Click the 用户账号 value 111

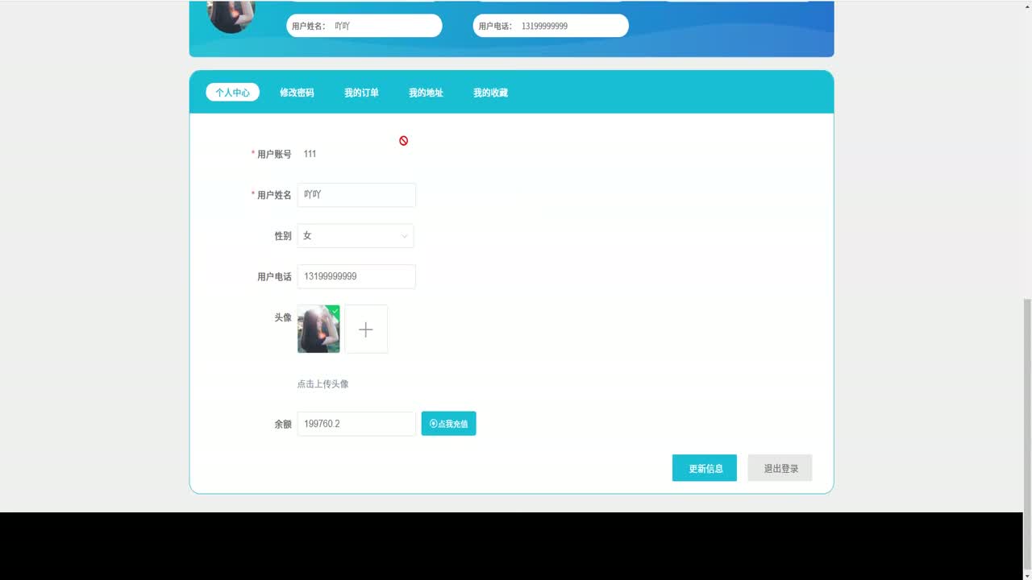[310, 154]
